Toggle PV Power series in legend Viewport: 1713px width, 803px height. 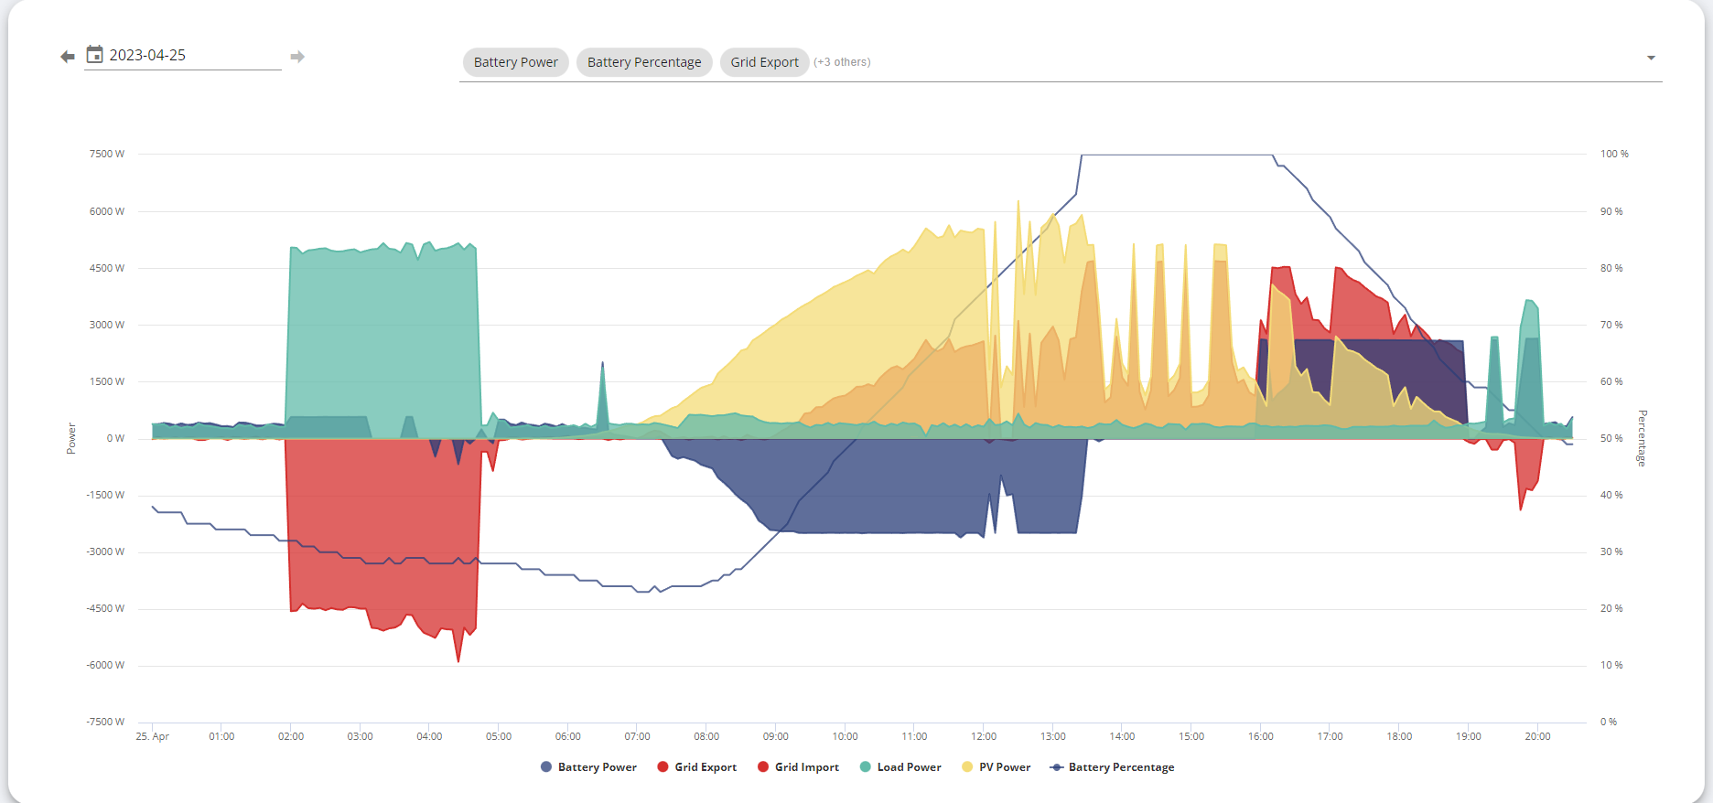996,767
